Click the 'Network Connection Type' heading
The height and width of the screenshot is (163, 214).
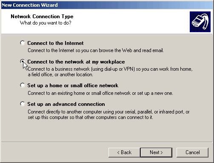click(42, 17)
